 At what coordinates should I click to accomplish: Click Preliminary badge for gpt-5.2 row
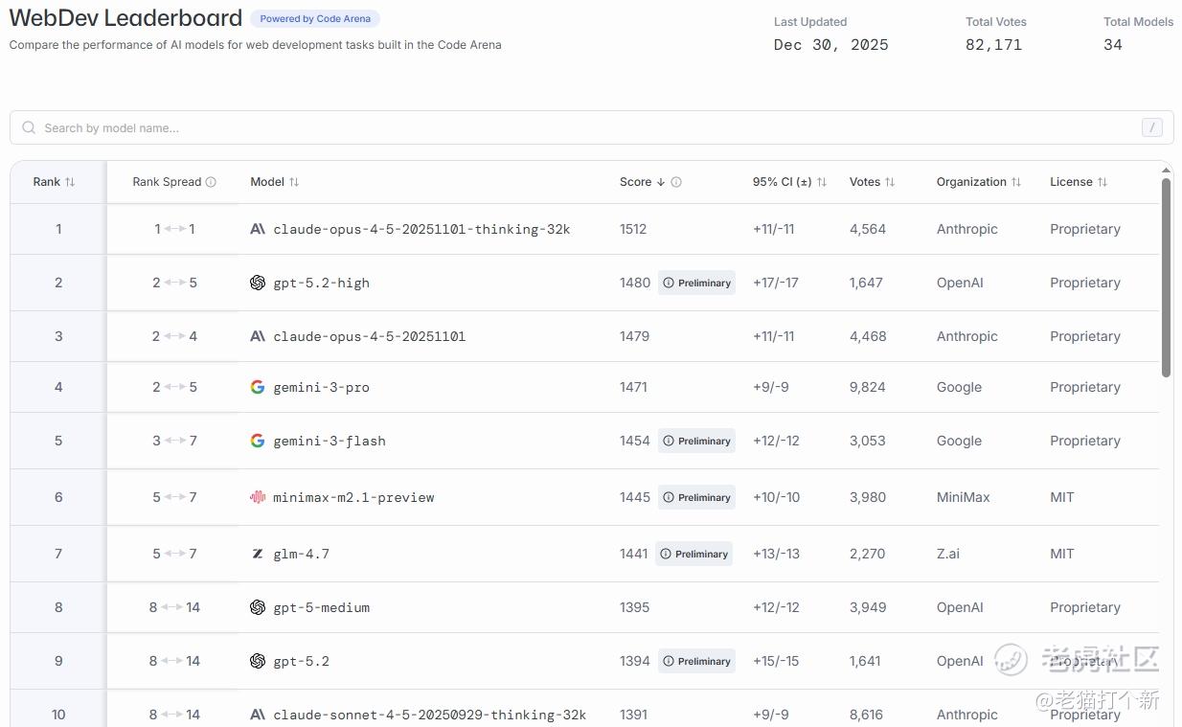[696, 661]
